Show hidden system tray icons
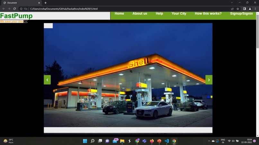The height and width of the screenshot is (145, 259). (x=209, y=141)
